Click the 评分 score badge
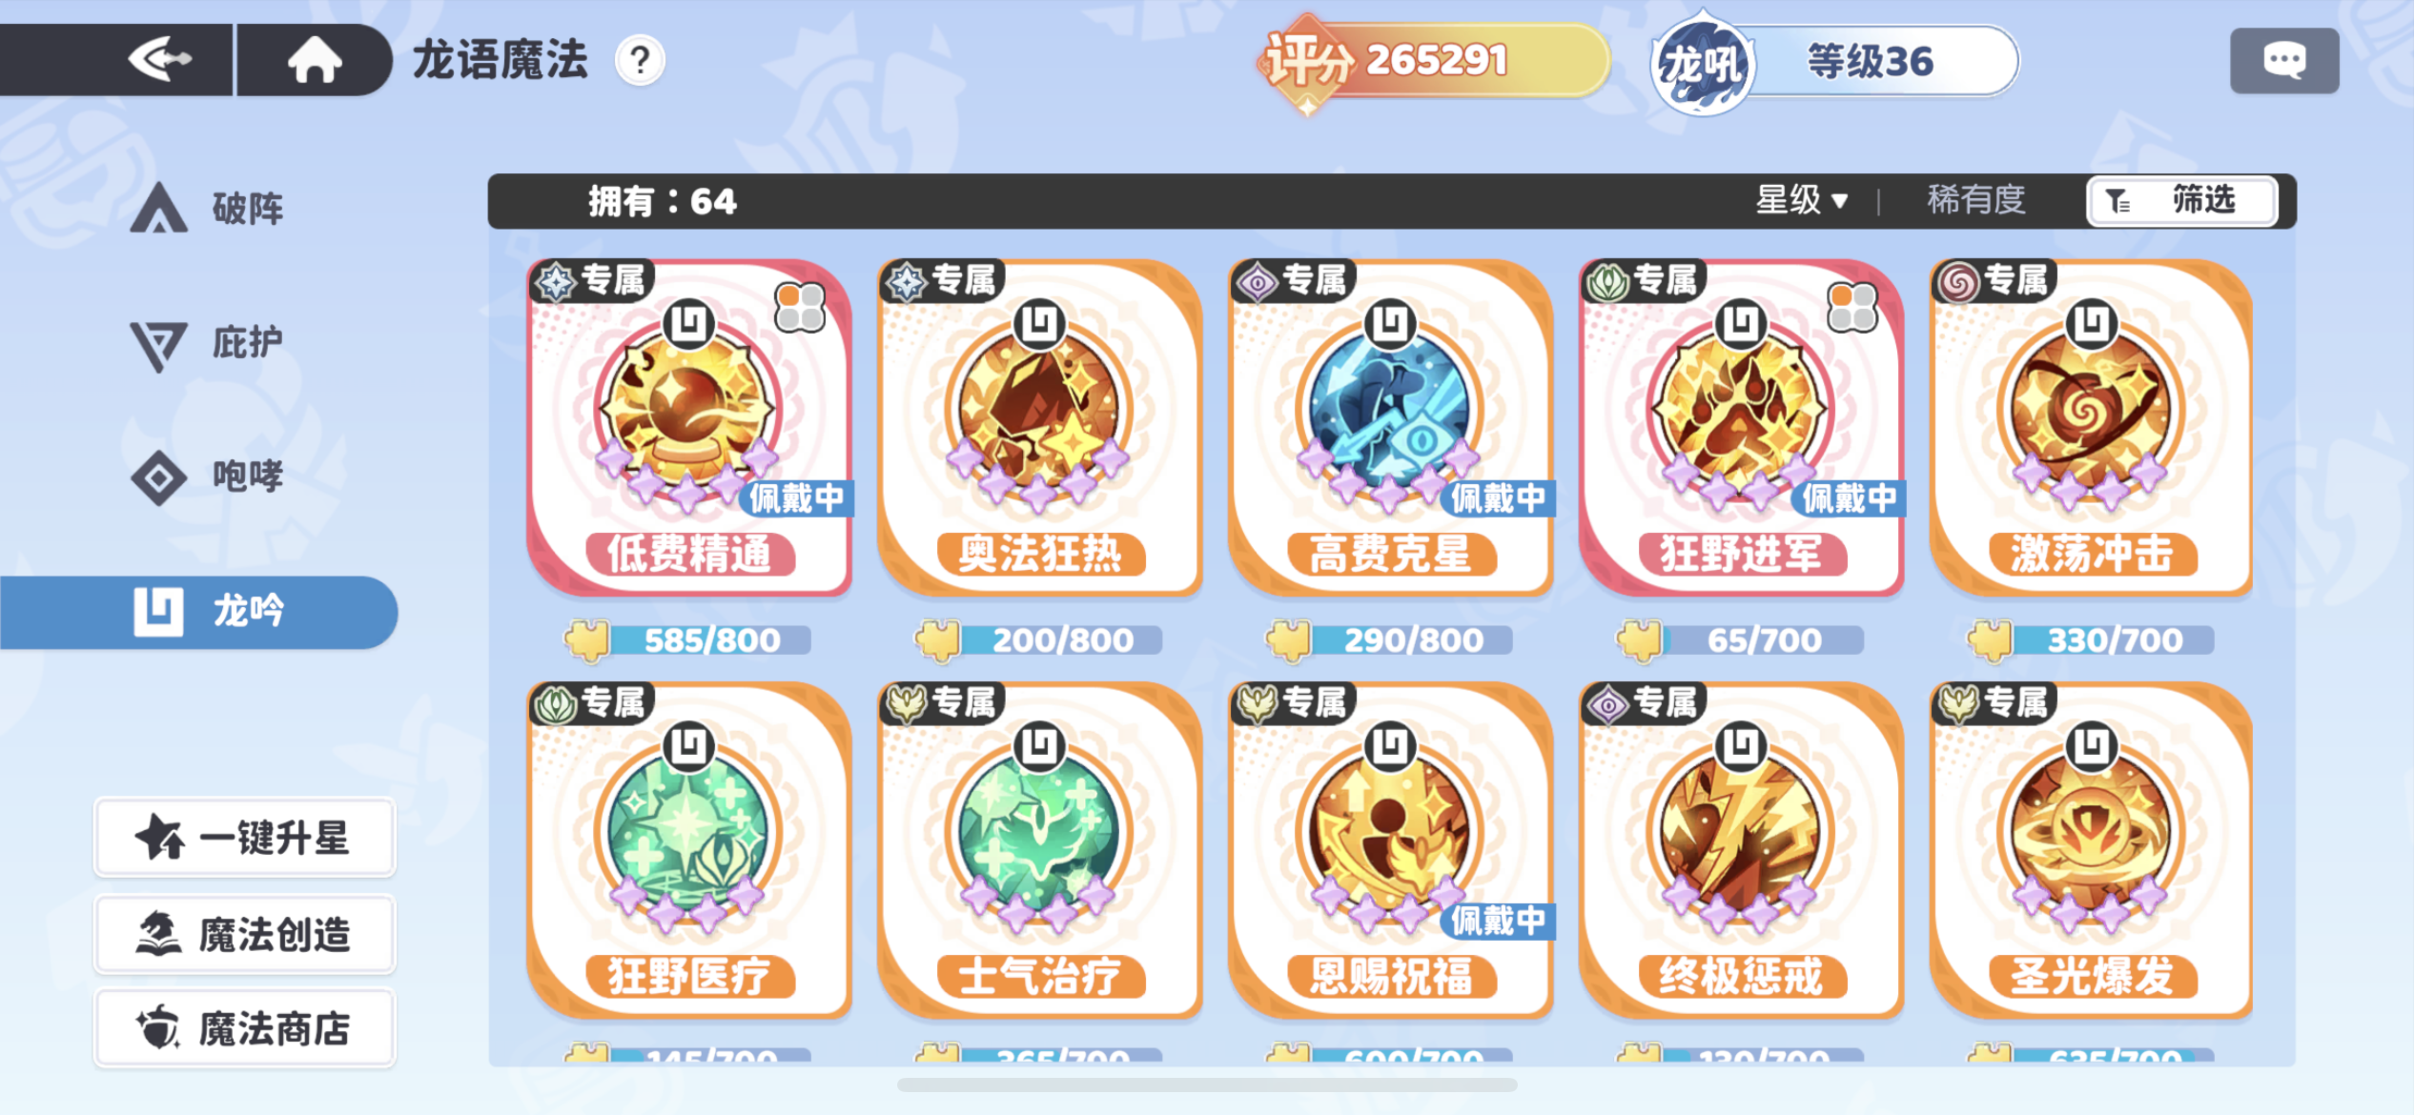Screen dimensions: 2414x1115 pyautogui.click(x=1433, y=61)
